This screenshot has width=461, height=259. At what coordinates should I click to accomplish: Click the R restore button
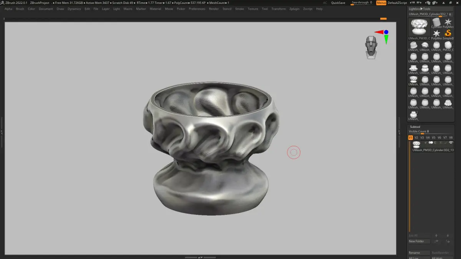pyautogui.click(x=450, y=14)
